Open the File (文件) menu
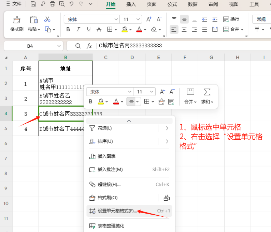This screenshot has height=232, width=271. tap(14, 4)
